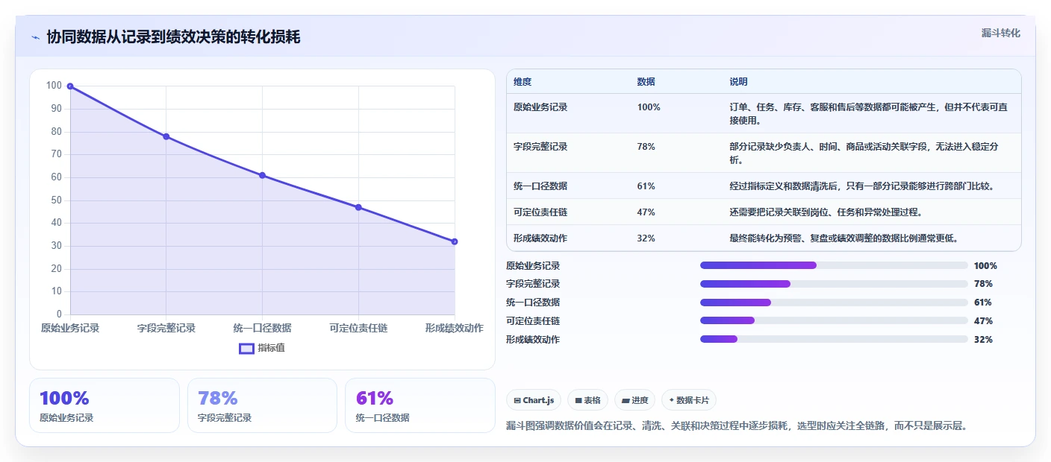Click chart point for 形成绩效动作 at 32
Screen dimensions: 1051x462
coord(455,241)
